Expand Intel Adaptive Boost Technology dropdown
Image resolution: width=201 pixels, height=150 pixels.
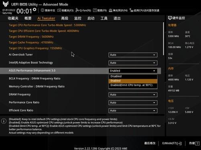pyautogui.click(x=133, y=63)
